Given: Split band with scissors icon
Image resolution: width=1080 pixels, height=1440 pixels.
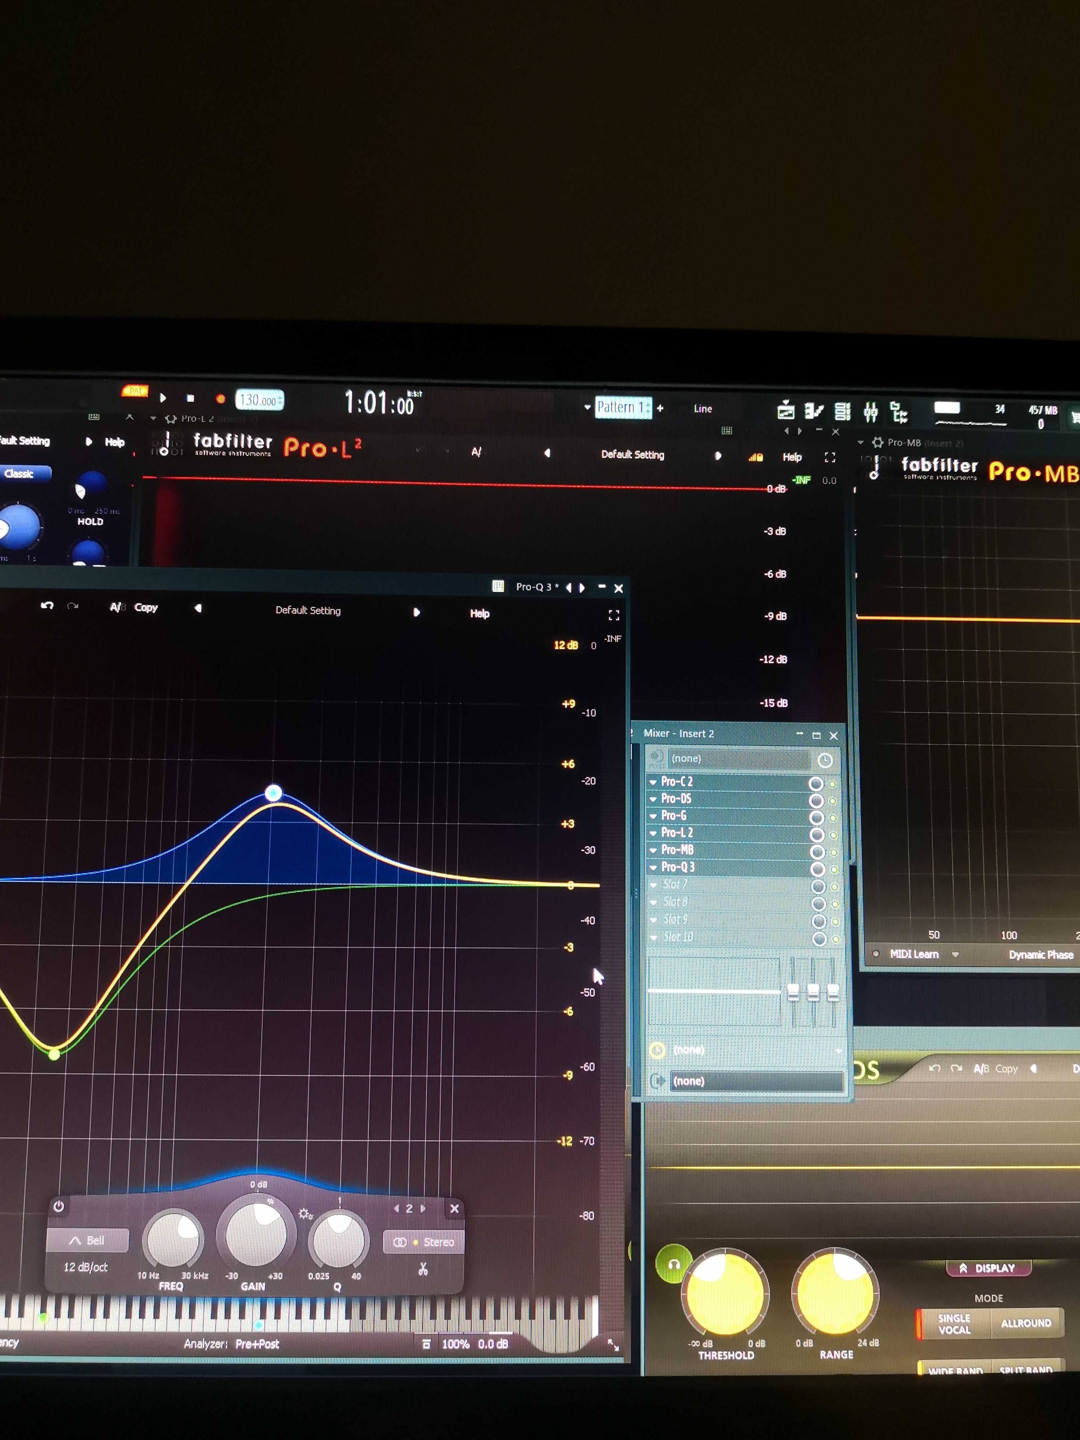Looking at the screenshot, I should pyautogui.click(x=423, y=1269).
